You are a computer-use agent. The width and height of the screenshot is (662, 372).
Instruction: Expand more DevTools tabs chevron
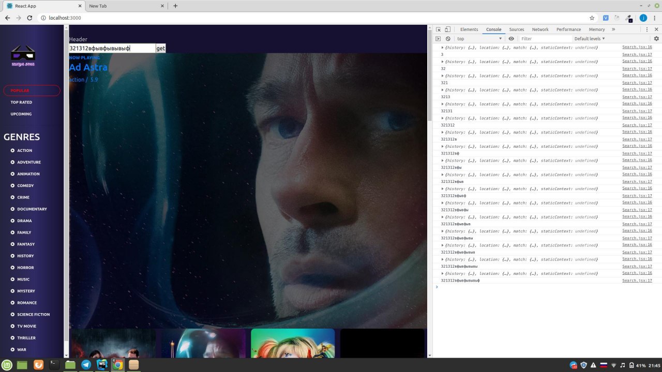[613, 29]
